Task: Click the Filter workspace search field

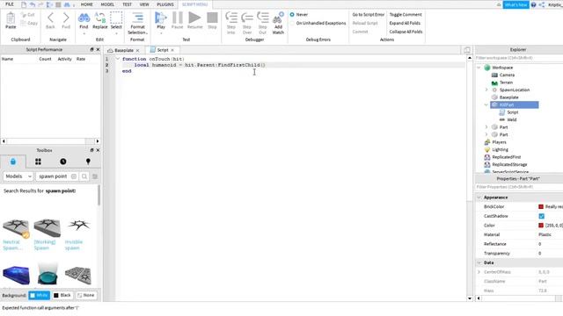Action: [x=519, y=58]
